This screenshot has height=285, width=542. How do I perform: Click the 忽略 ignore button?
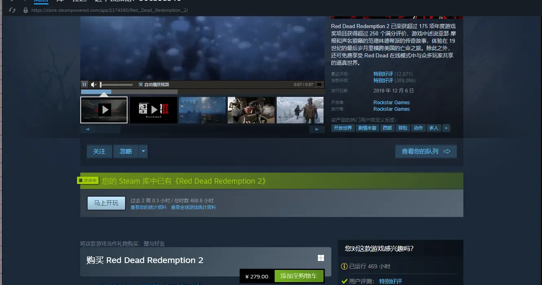tap(126, 151)
